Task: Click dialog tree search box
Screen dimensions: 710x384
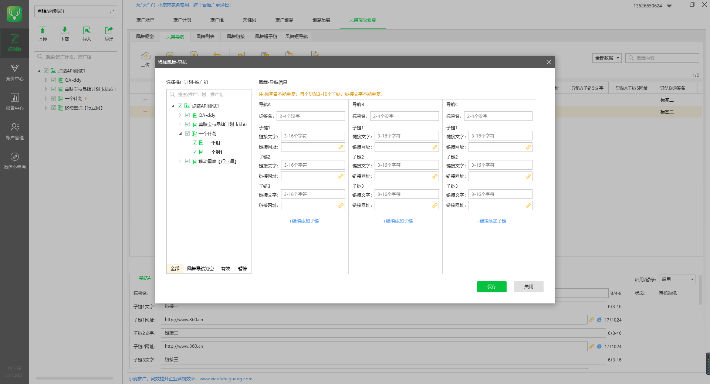Action: (x=209, y=94)
